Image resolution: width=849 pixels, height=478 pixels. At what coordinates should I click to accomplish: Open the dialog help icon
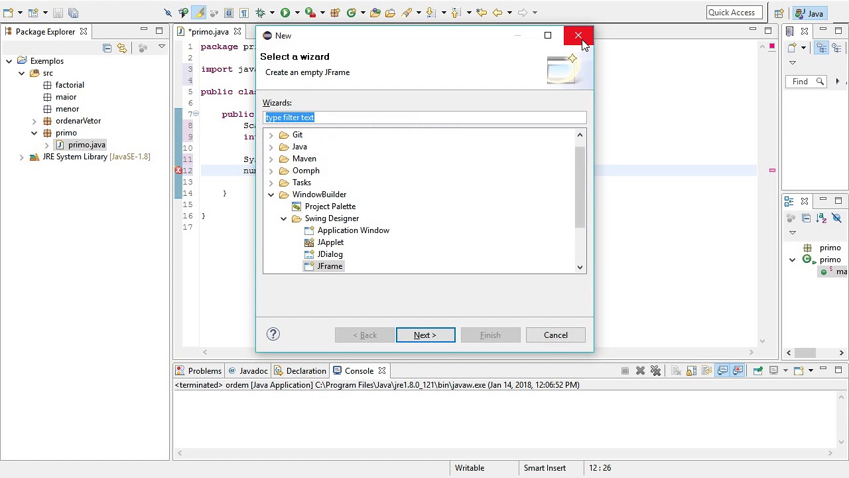[273, 335]
